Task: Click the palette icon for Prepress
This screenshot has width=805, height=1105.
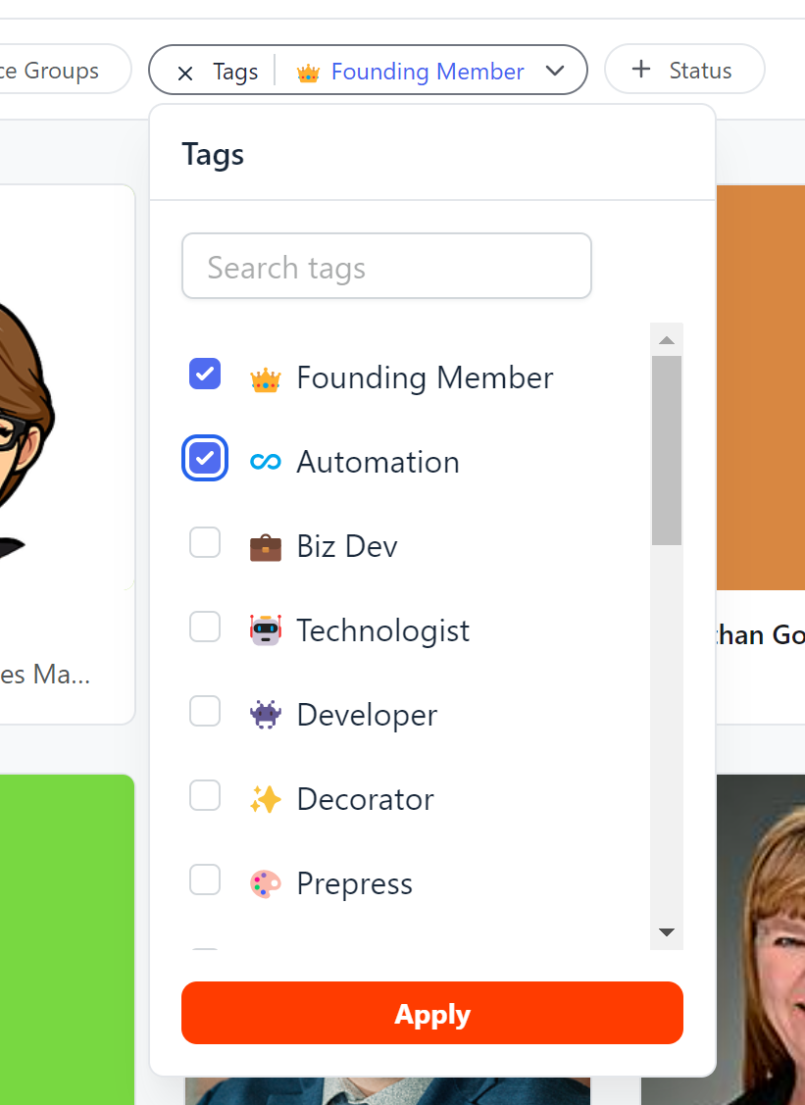Action: click(265, 883)
